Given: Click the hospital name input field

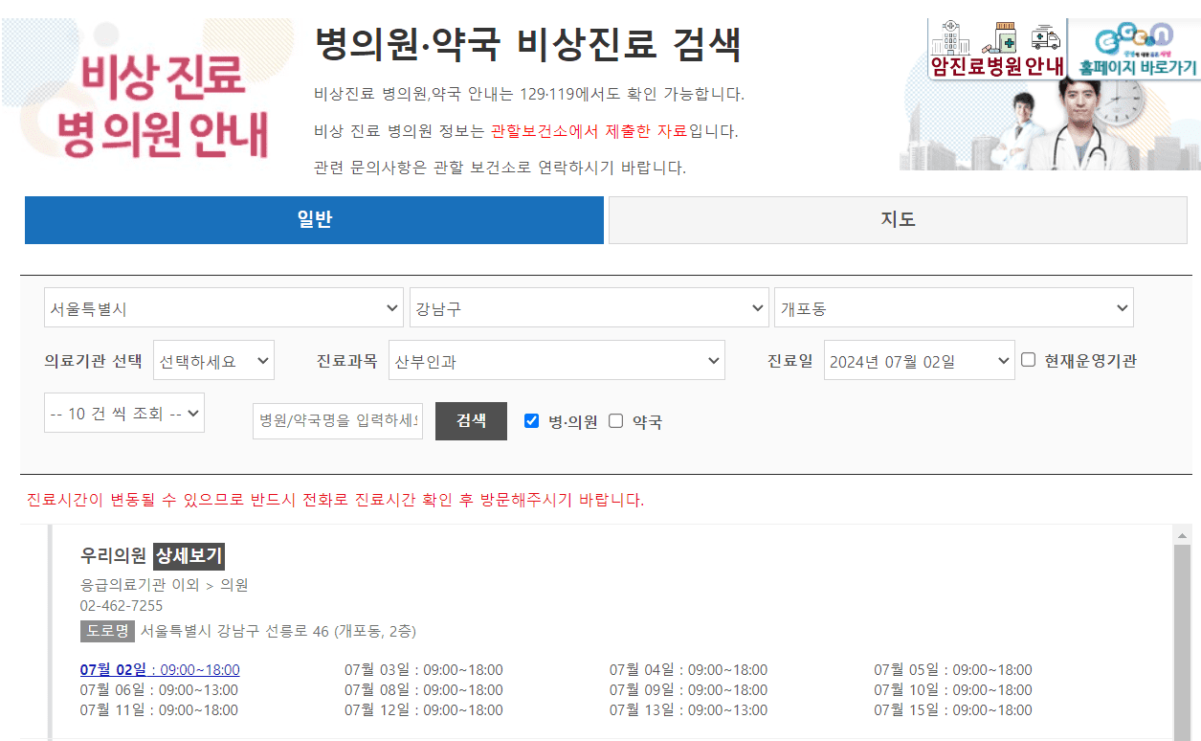Looking at the screenshot, I should (x=337, y=419).
